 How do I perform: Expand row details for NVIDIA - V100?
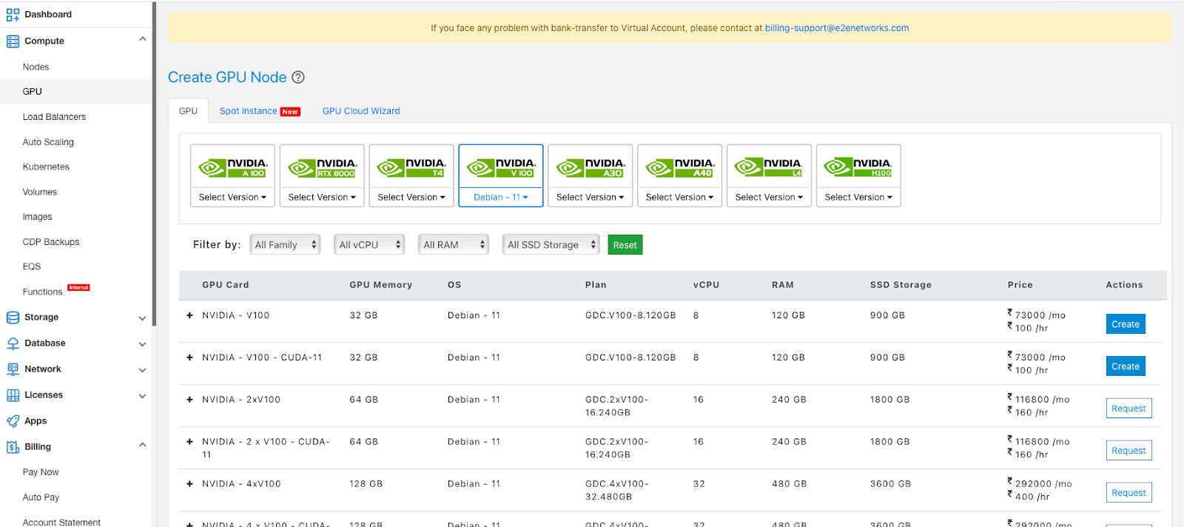click(190, 315)
